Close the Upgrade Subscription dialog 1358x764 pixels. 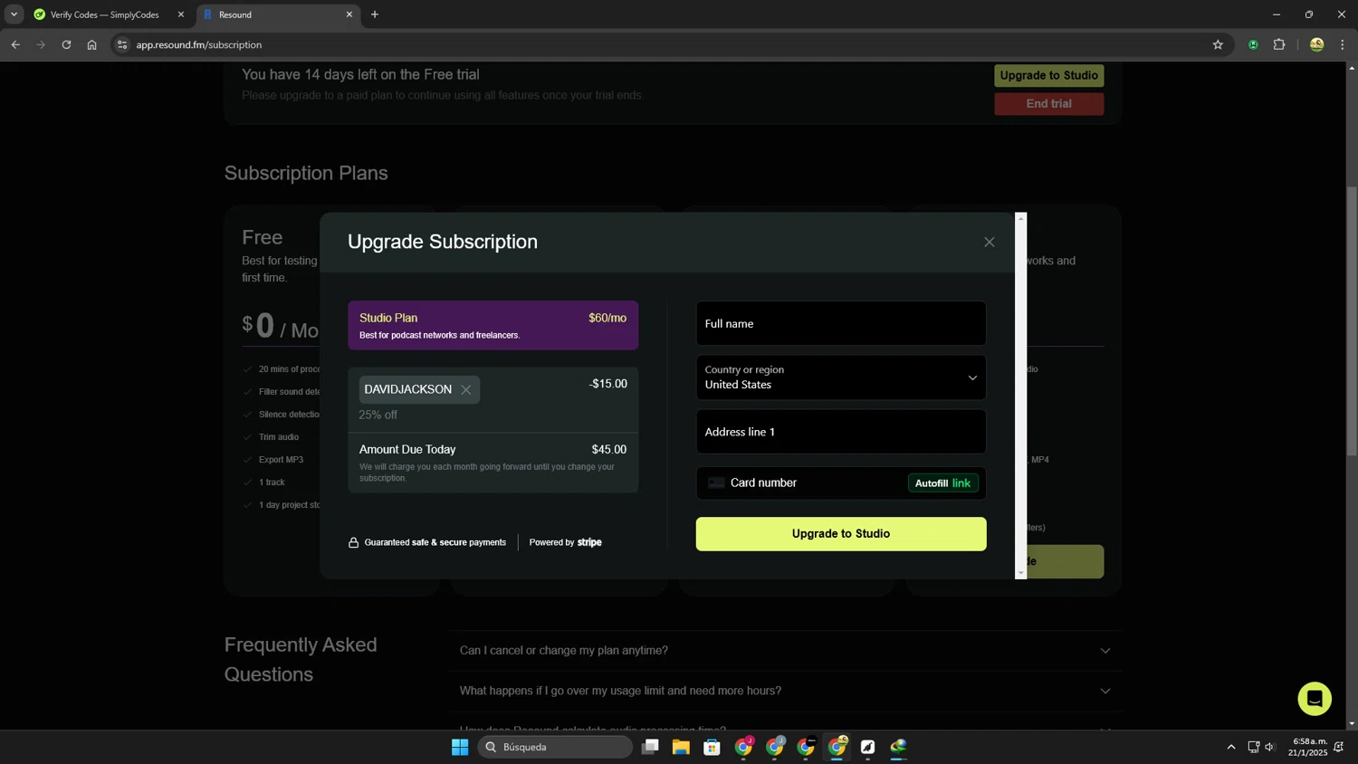click(x=989, y=242)
